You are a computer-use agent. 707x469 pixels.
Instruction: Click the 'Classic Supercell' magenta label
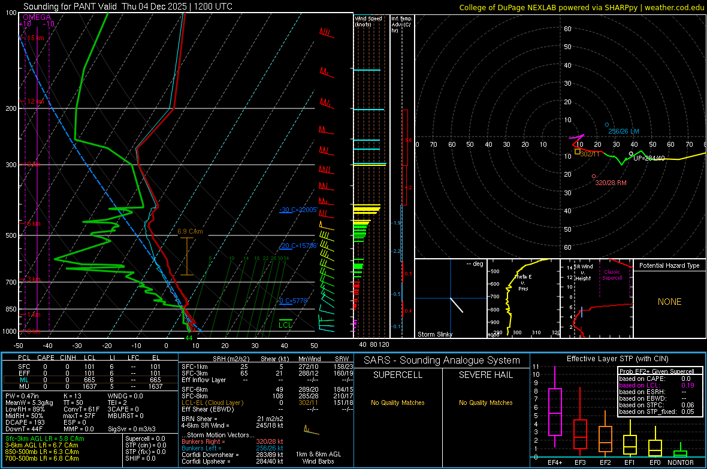612,275
